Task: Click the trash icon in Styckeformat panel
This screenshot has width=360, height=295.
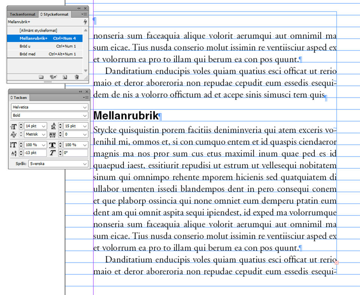Action: [76, 77]
